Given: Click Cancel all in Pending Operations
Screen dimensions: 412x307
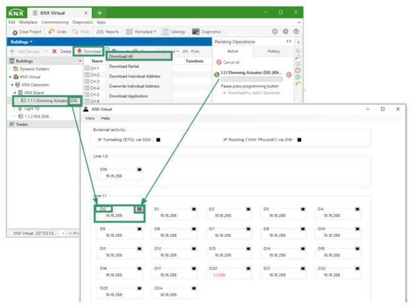Looking at the screenshot, I should [x=231, y=62].
